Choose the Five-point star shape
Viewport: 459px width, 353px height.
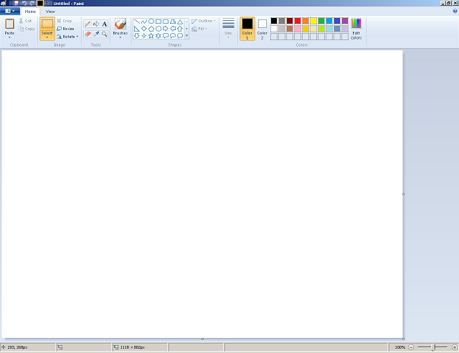(151, 36)
